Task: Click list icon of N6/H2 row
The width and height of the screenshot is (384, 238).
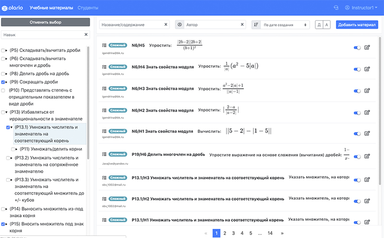Action: pos(104,110)
